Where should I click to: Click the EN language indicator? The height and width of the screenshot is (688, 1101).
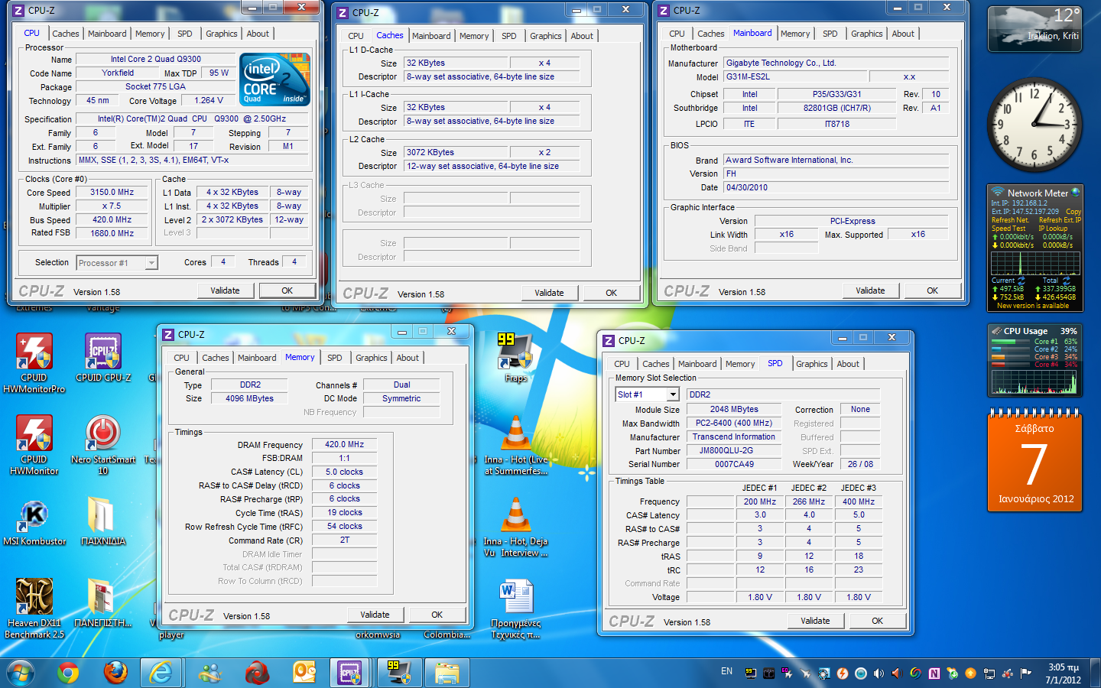pyautogui.click(x=726, y=671)
